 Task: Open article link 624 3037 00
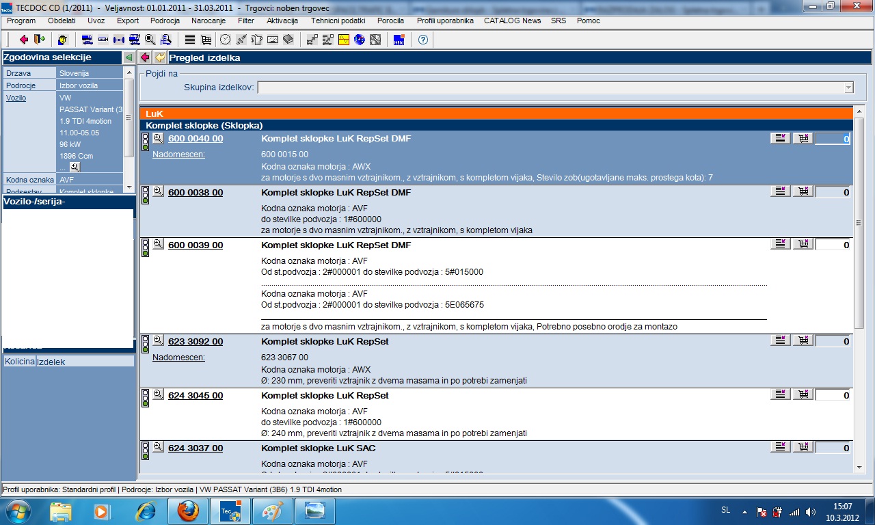pyautogui.click(x=196, y=448)
